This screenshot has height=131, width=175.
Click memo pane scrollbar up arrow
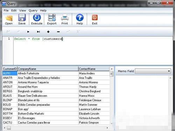[170, 78]
